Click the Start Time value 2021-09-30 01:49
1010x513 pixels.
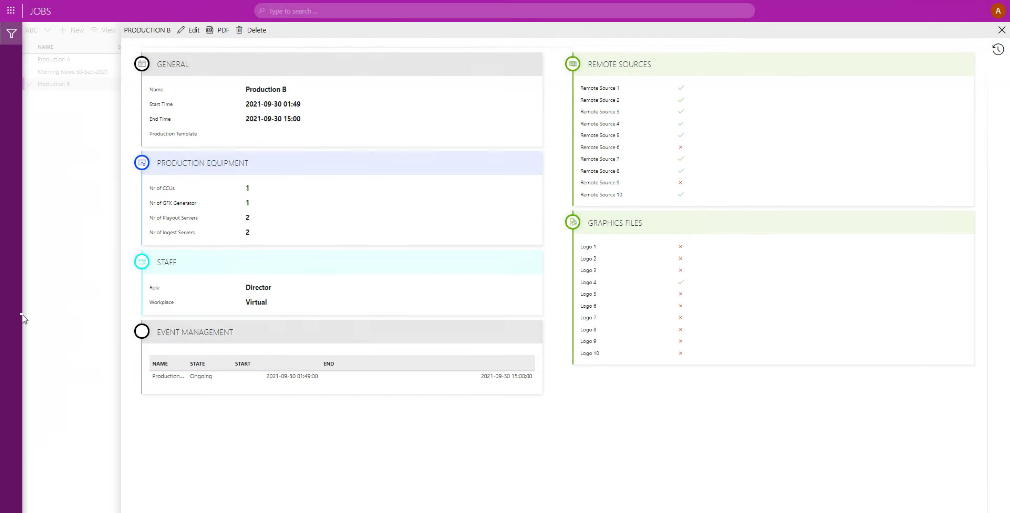pyautogui.click(x=273, y=104)
